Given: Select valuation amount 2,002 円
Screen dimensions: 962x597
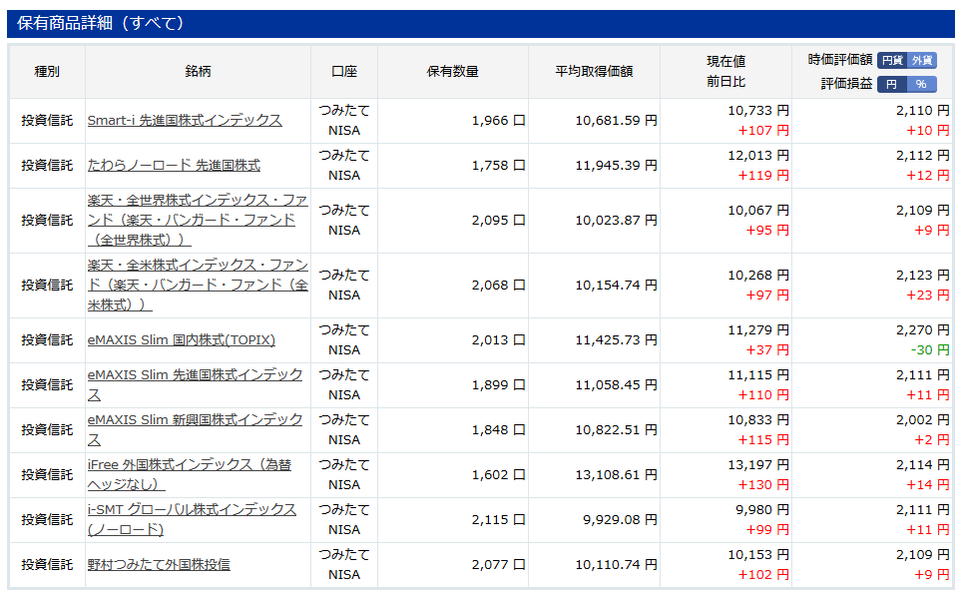Looking at the screenshot, I should (923, 419).
